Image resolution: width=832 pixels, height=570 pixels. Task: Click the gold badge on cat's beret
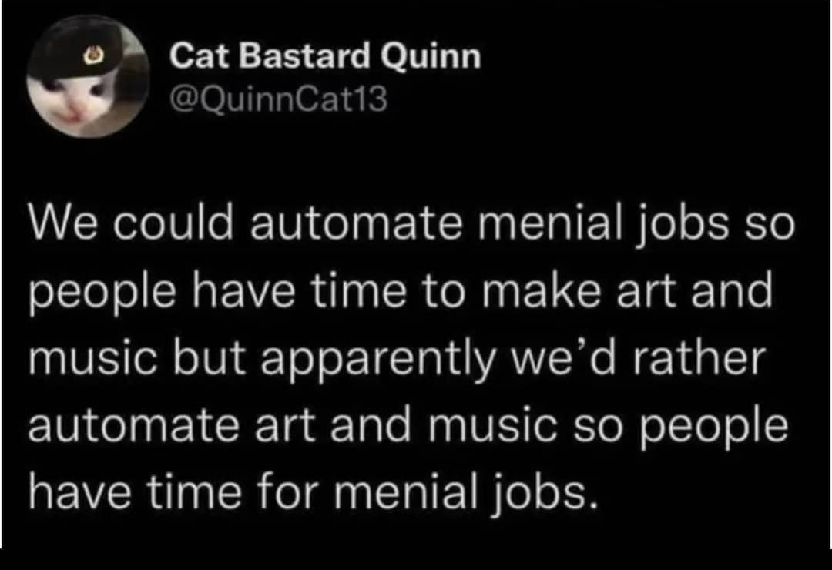[95, 54]
